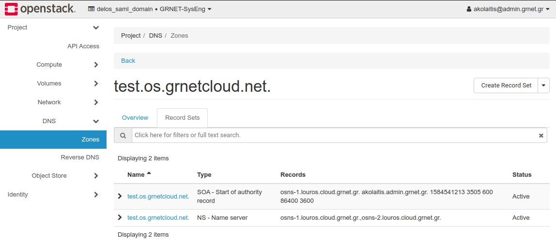This screenshot has width=556, height=241.
Task: Click the Name column sort arrow
Action: pyautogui.click(x=149, y=173)
